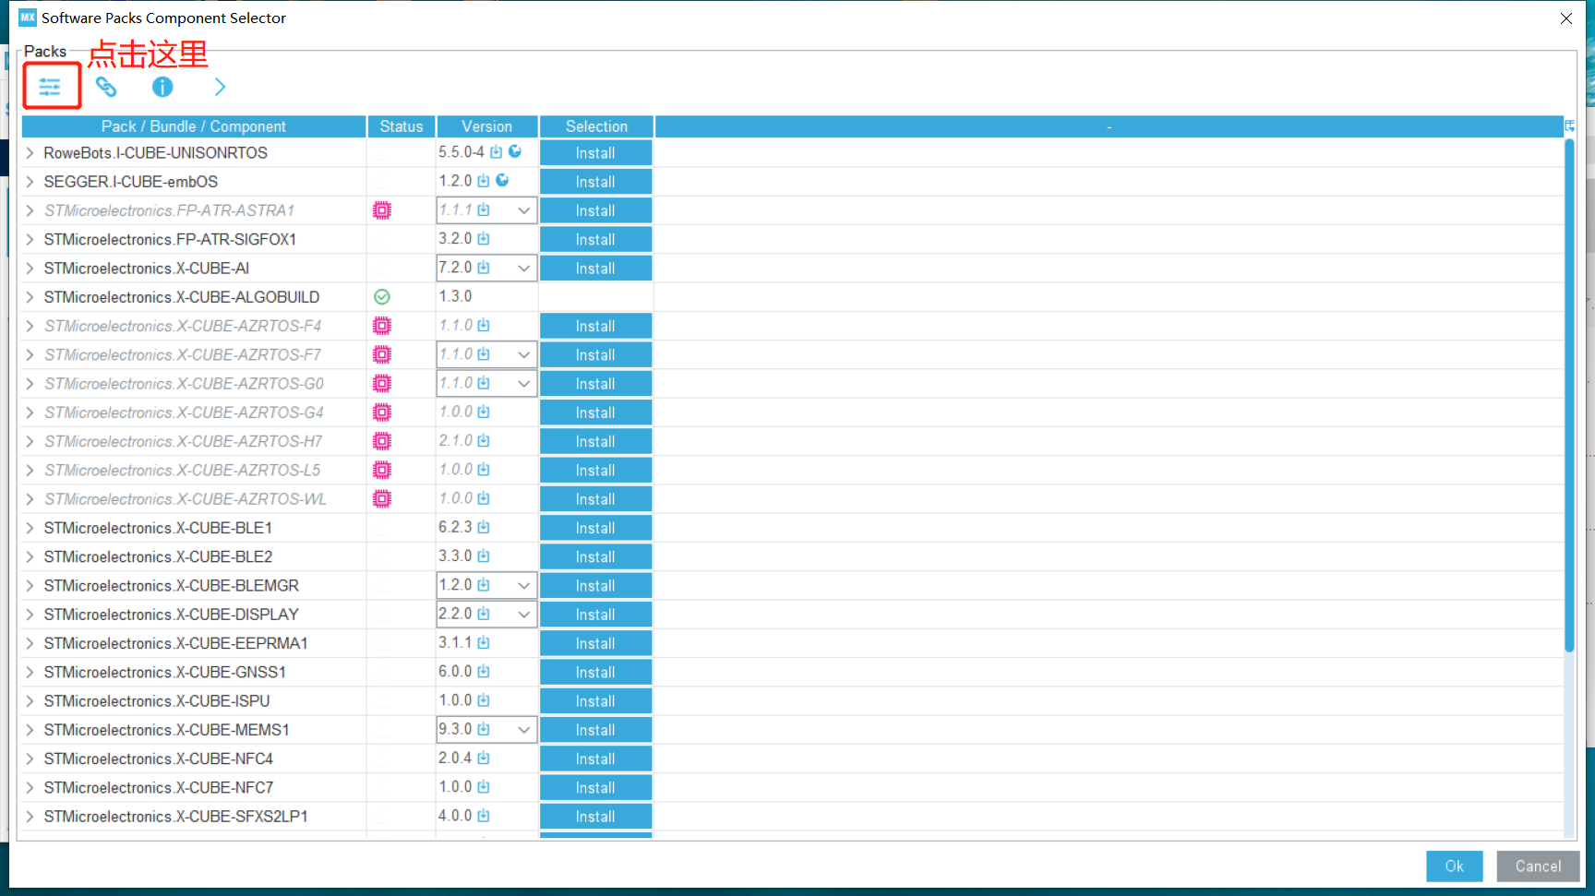
Task: Open version dropdown for FP-ATR-ASTRA1
Action: tap(523, 210)
